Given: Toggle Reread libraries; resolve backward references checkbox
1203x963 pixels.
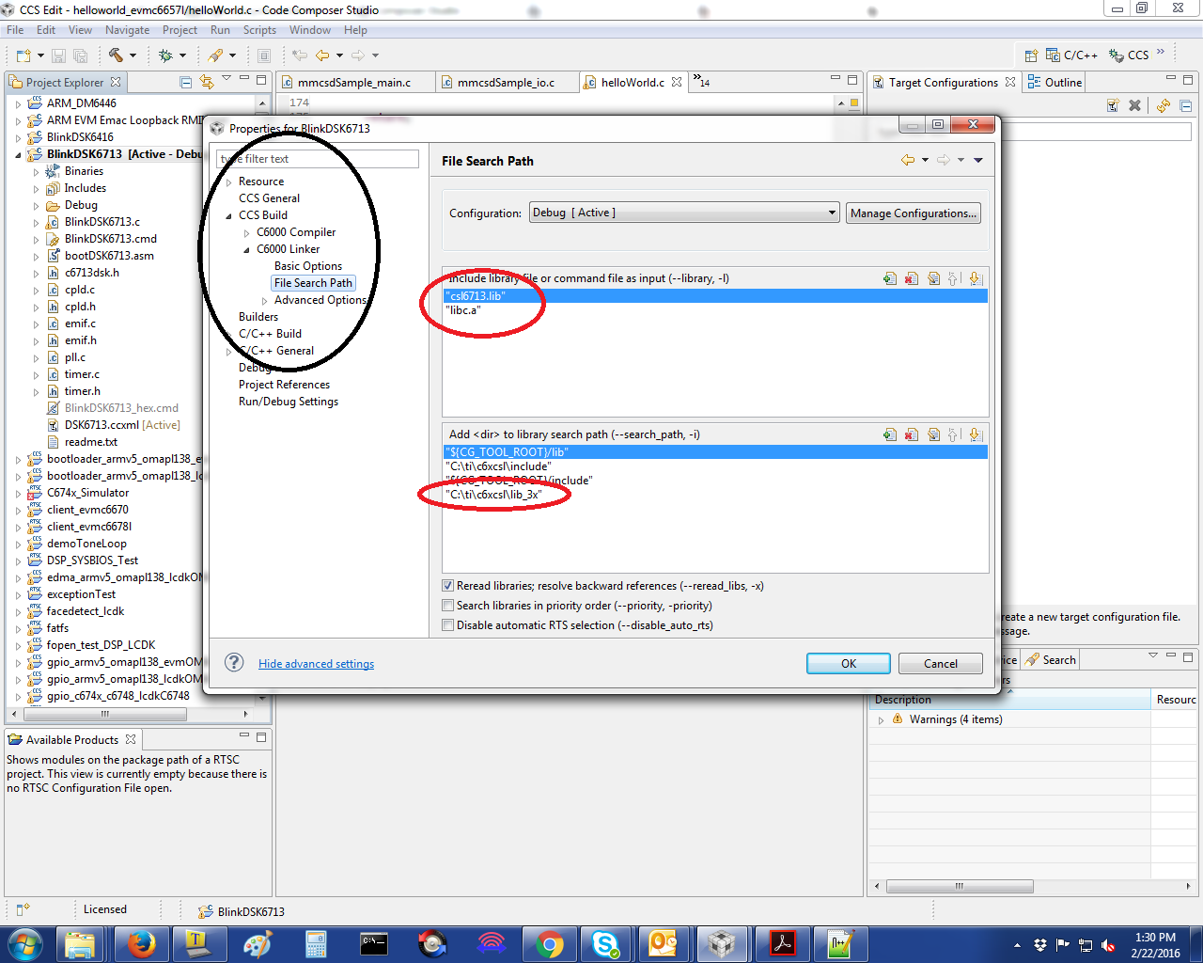Looking at the screenshot, I should coord(448,586).
